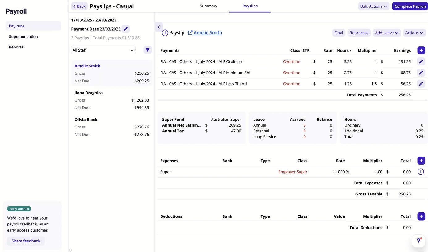Screen dimensions: 428x252
Task: View info for the Super expense row
Action: point(421,172)
